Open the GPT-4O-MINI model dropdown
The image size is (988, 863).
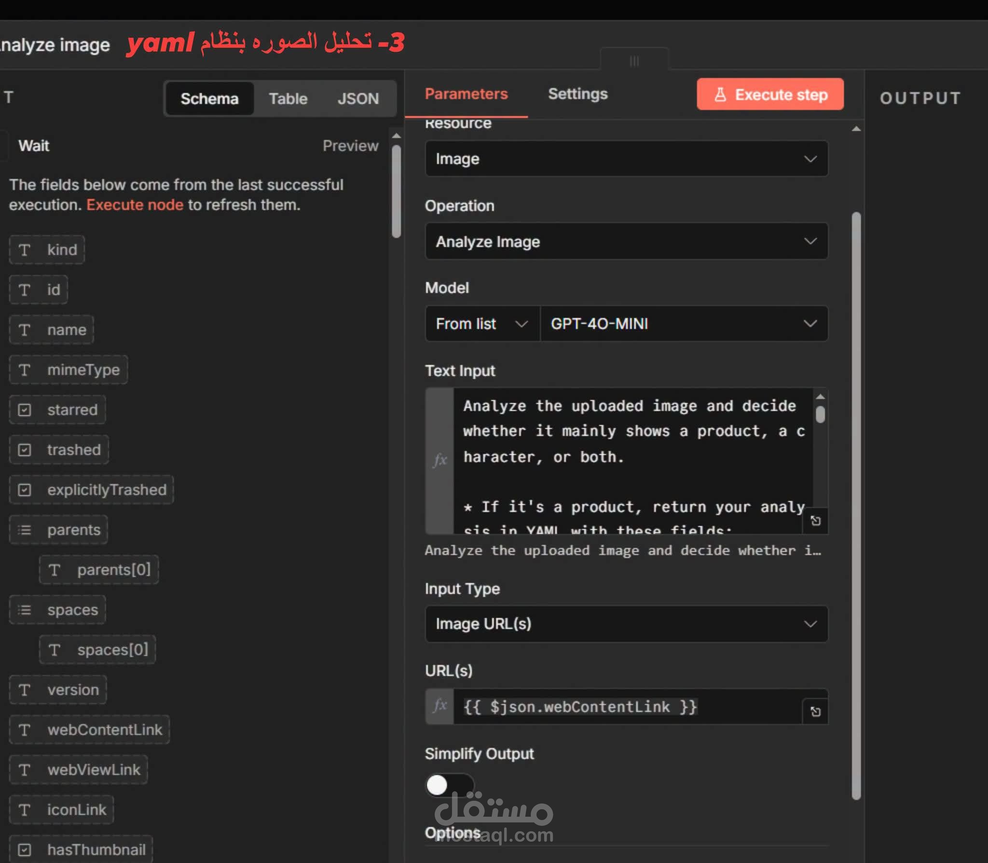tap(684, 324)
